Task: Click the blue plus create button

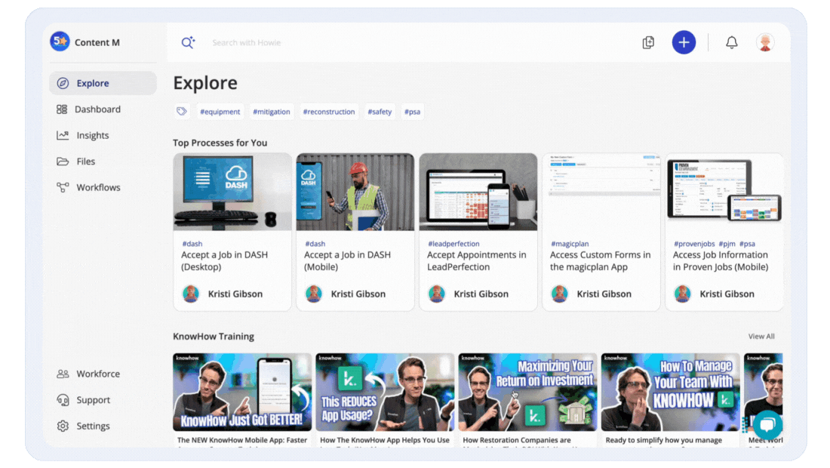Action: click(684, 42)
